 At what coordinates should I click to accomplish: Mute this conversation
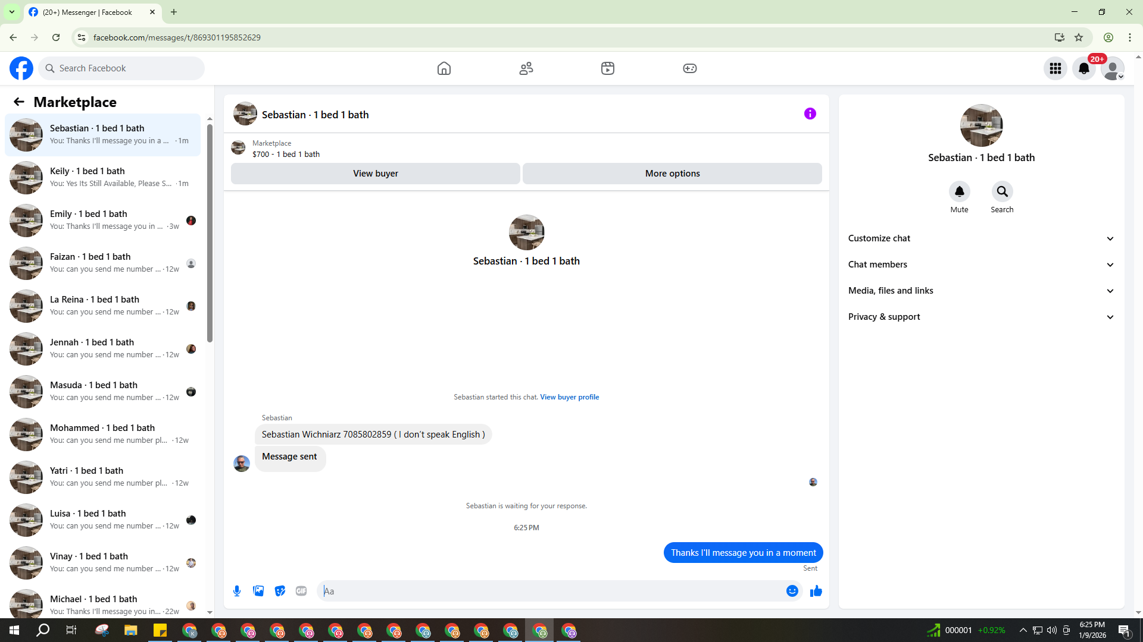pyautogui.click(x=959, y=192)
